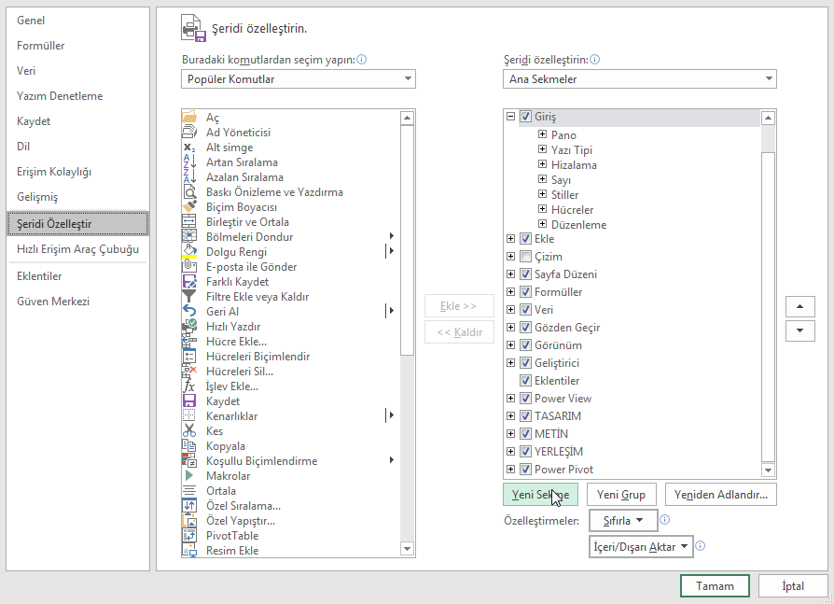The image size is (834, 604).
Task: Click the Geri Al undo arrow icon
Action: [189, 311]
